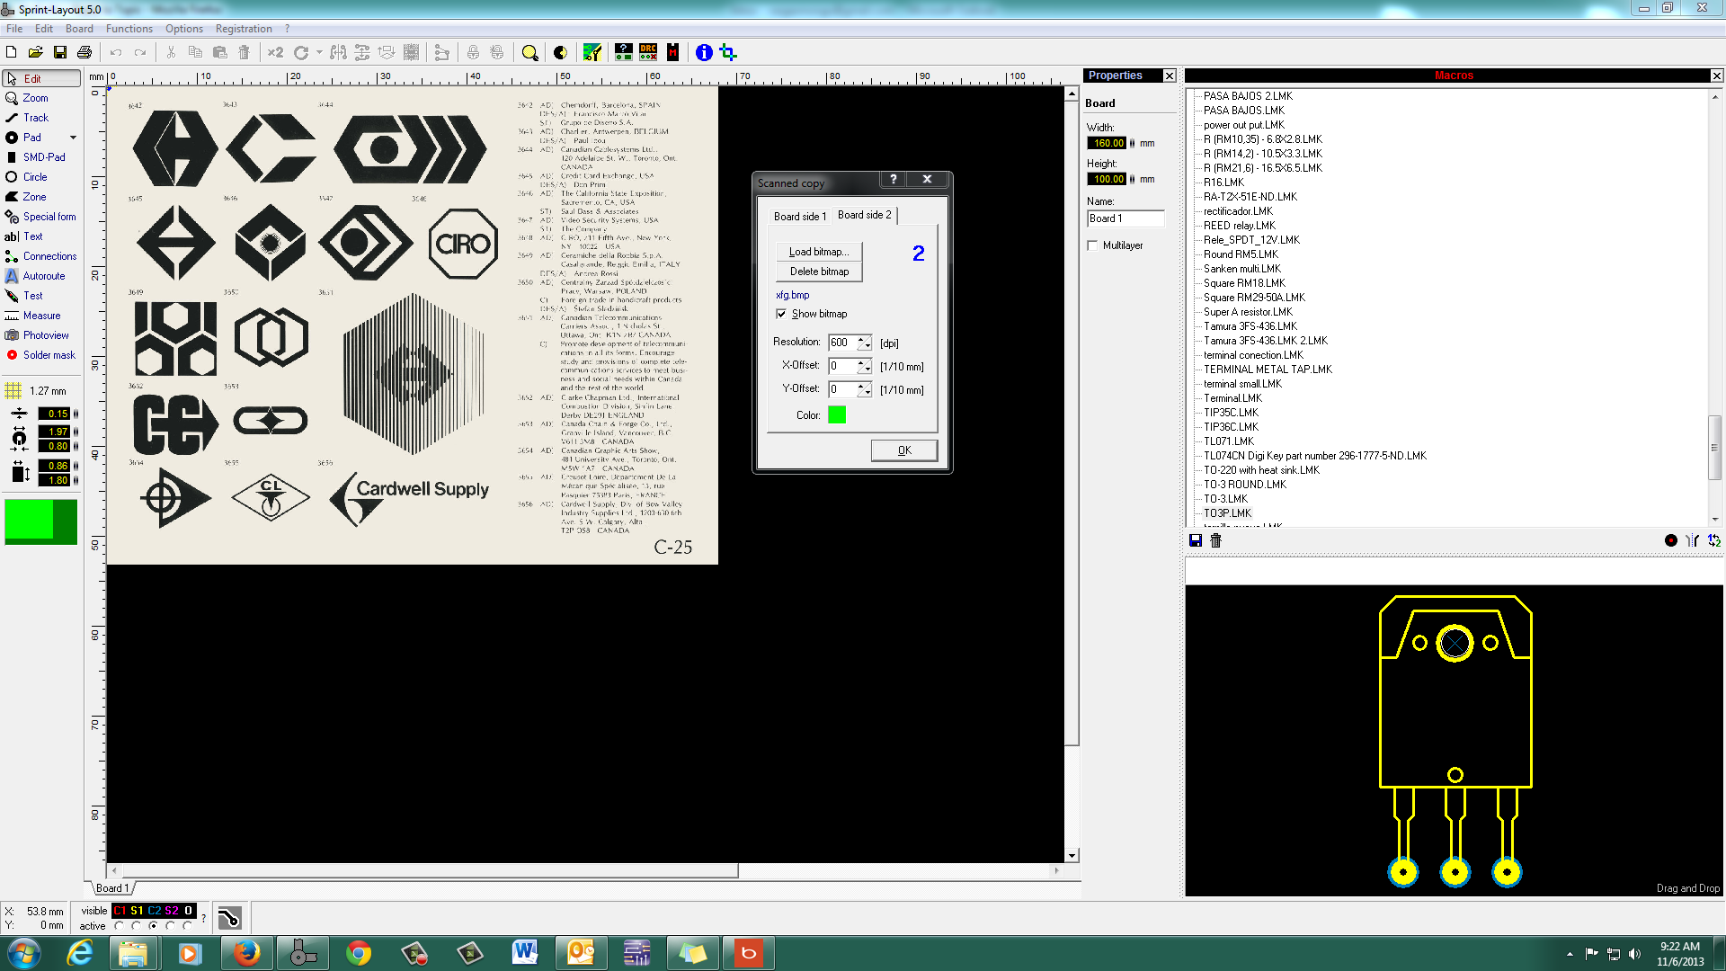The width and height of the screenshot is (1726, 971).
Task: Open the Rotate angle dropdown arrow
Action: click(x=319, y=53)
